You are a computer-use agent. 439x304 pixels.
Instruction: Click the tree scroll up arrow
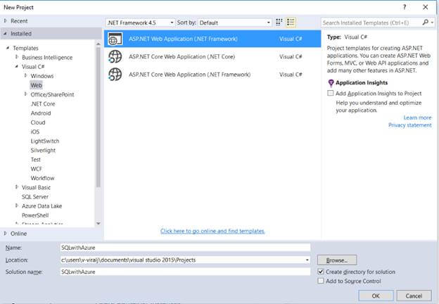click(x=98, y=44)
